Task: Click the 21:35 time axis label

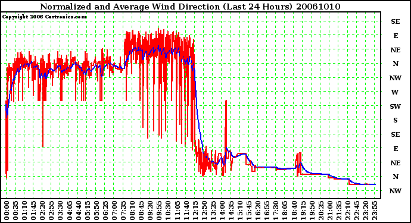Action: (339, 211)
